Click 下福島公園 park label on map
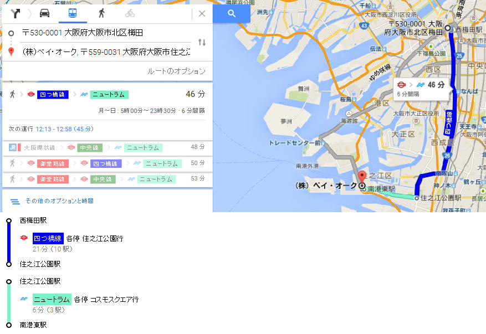This screenshot has width=486, height=334. (431, 53)
